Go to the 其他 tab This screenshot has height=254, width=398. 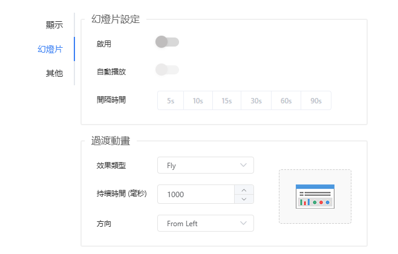pos(54,74)
